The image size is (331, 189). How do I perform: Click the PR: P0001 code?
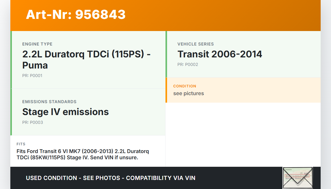tap(32, 76)
